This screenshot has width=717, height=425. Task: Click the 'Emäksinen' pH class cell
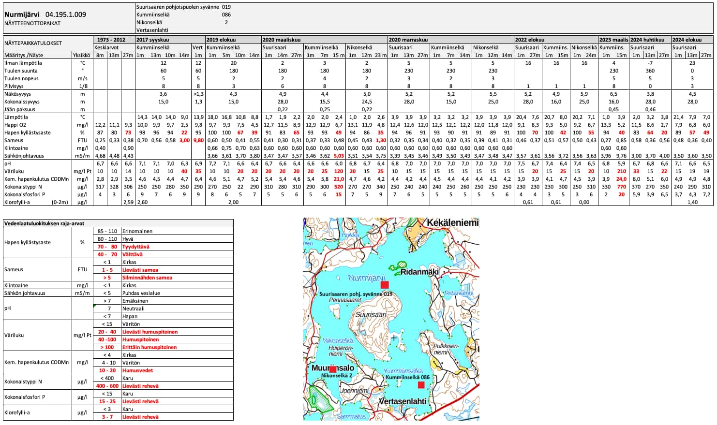pos(135,301)
